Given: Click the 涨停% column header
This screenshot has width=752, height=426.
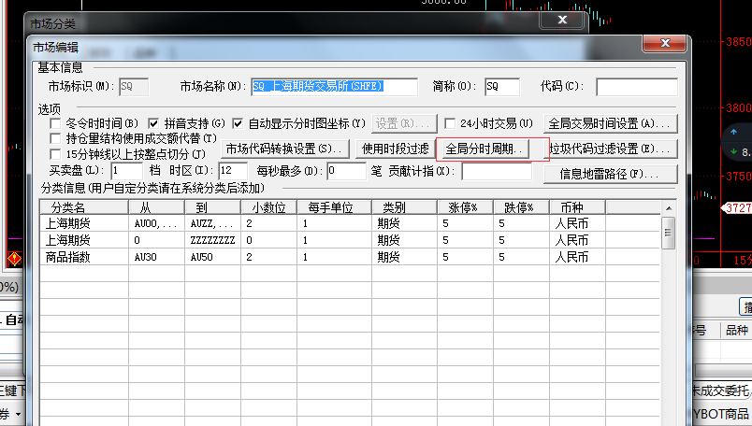Looking at the screenshot, I should click(465, 207).
